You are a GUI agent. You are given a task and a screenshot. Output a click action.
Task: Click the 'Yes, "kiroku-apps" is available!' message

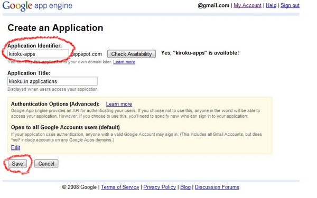pyautogui.click(x=200, y=53)
